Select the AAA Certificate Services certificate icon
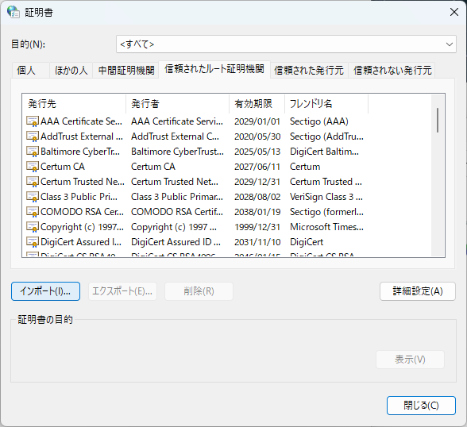 tap(33, 121)
